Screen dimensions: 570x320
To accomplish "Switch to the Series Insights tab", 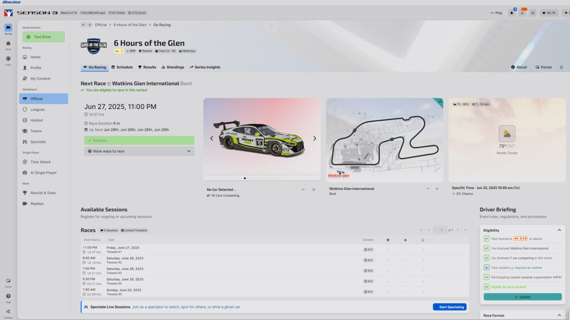I will pyautogui.click(x=205, y=67).
